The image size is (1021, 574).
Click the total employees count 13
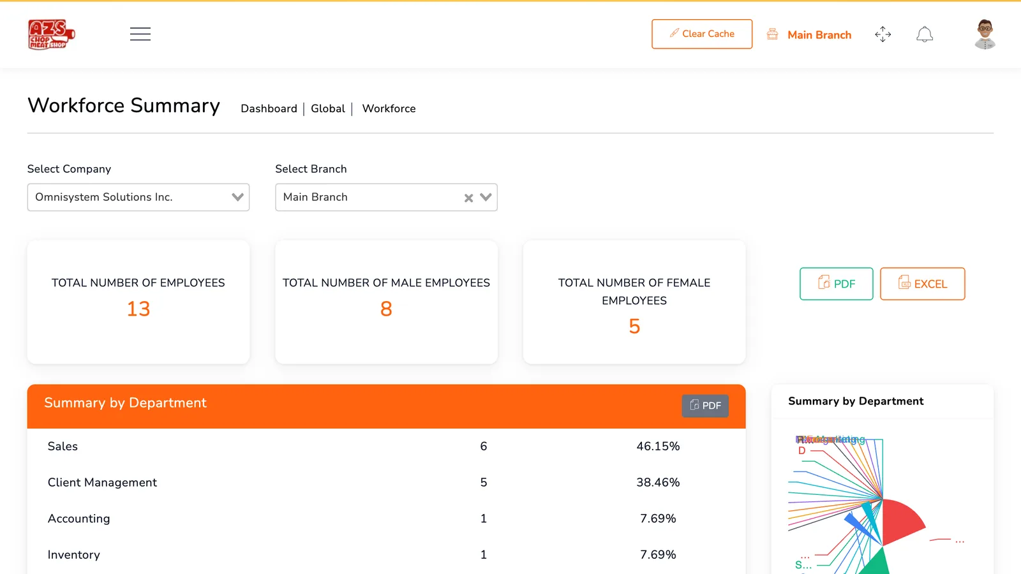pyautogui.click(x=138, y=309)
